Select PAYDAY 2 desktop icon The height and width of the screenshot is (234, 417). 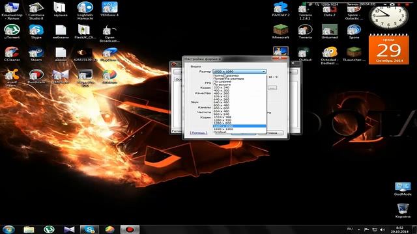pyautogui.click(x=281, y=10)
